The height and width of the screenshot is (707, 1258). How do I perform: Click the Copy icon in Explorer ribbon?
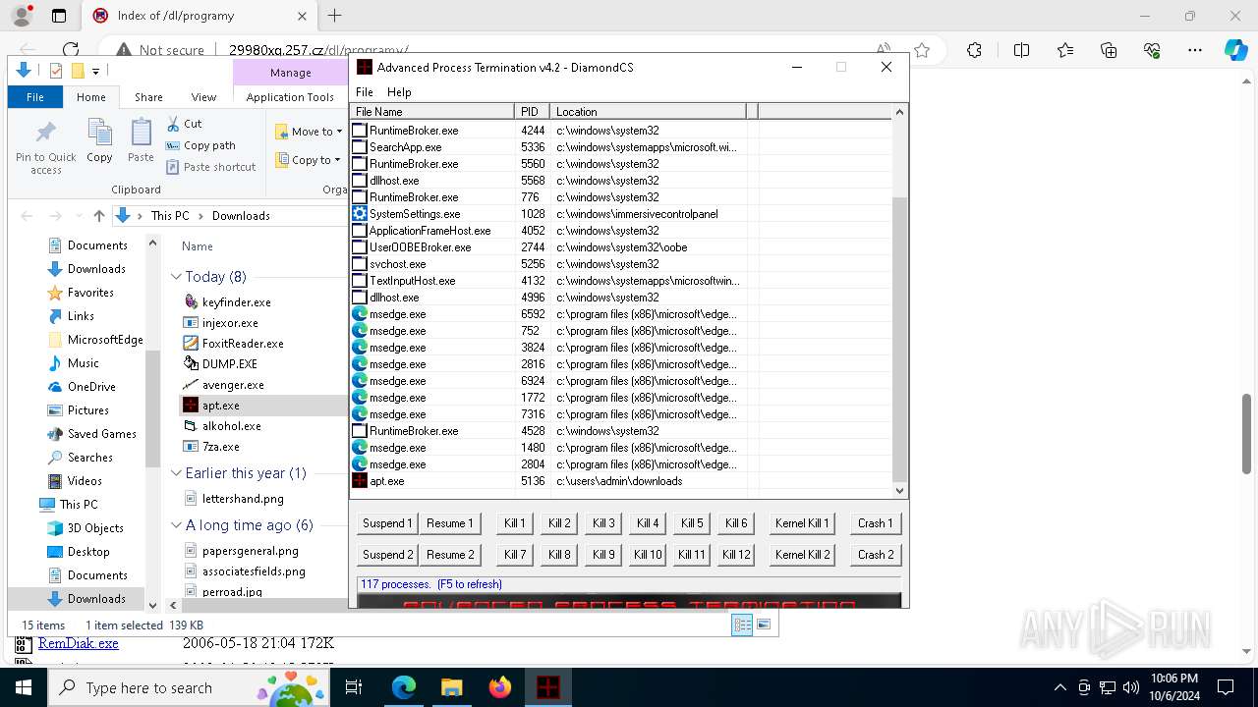click(99, 133)
